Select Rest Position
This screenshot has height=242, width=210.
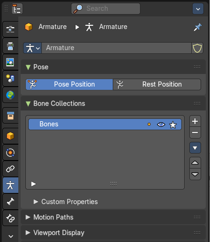point(157,84)
